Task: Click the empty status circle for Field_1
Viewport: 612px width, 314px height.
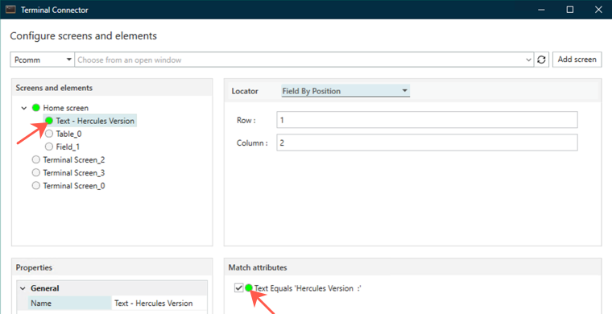Action: tap(49, 147)
